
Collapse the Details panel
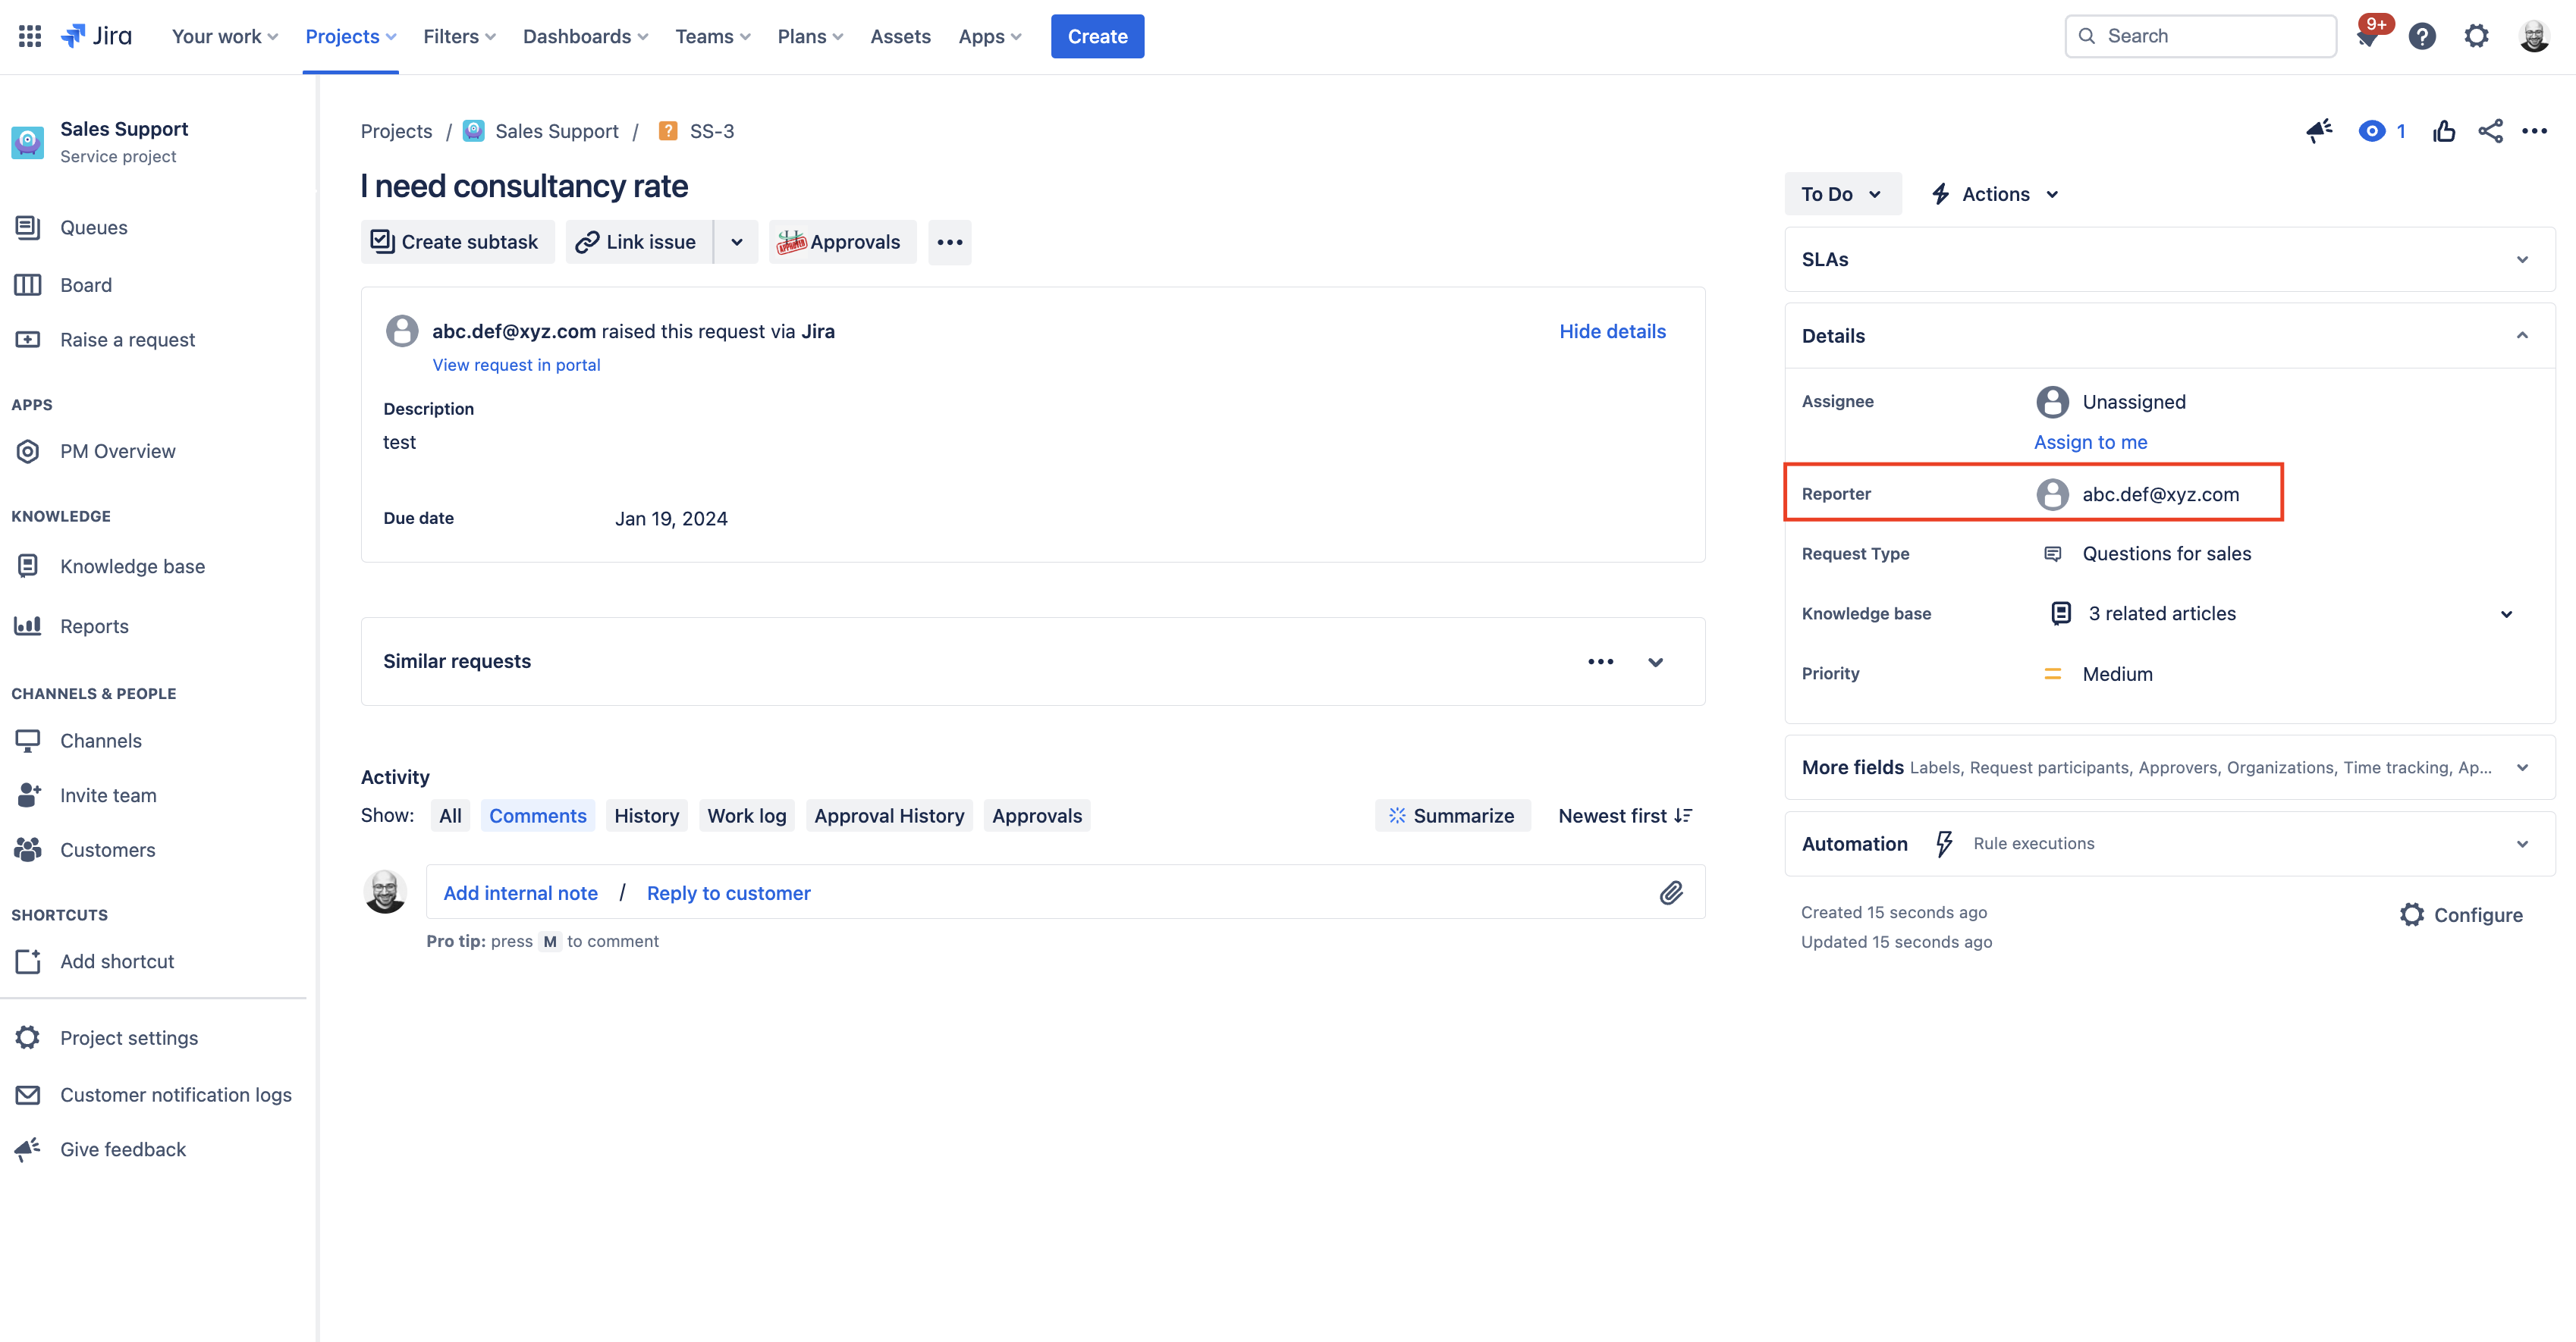2522,336
